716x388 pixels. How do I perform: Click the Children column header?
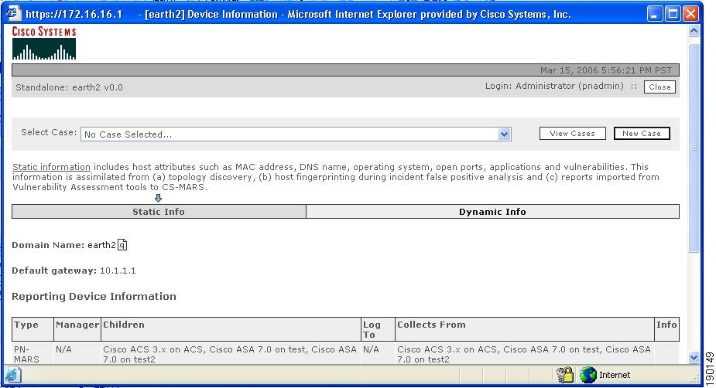(x=124, y=325)
